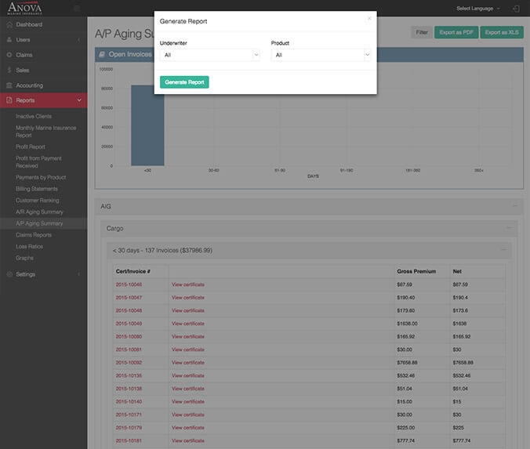Click the hamburger menu icon beside logo
The width and height of the screenshot is (530, 449).
tap(76, 9)
